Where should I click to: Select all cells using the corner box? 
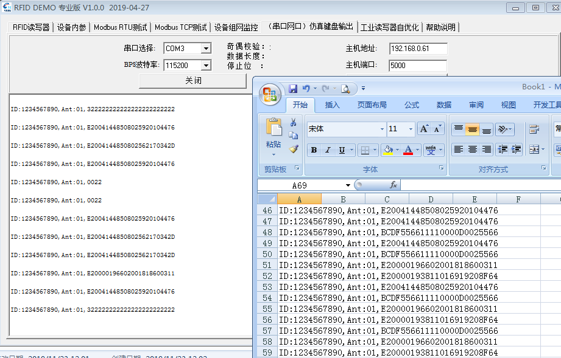(x=267, y=199)
